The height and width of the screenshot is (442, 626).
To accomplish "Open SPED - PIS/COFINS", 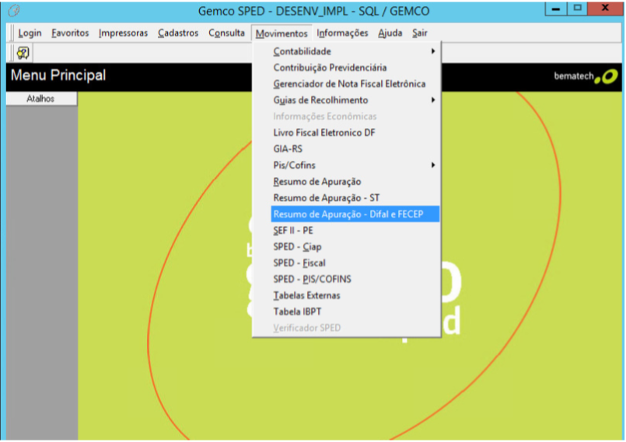I will [346, 279].
